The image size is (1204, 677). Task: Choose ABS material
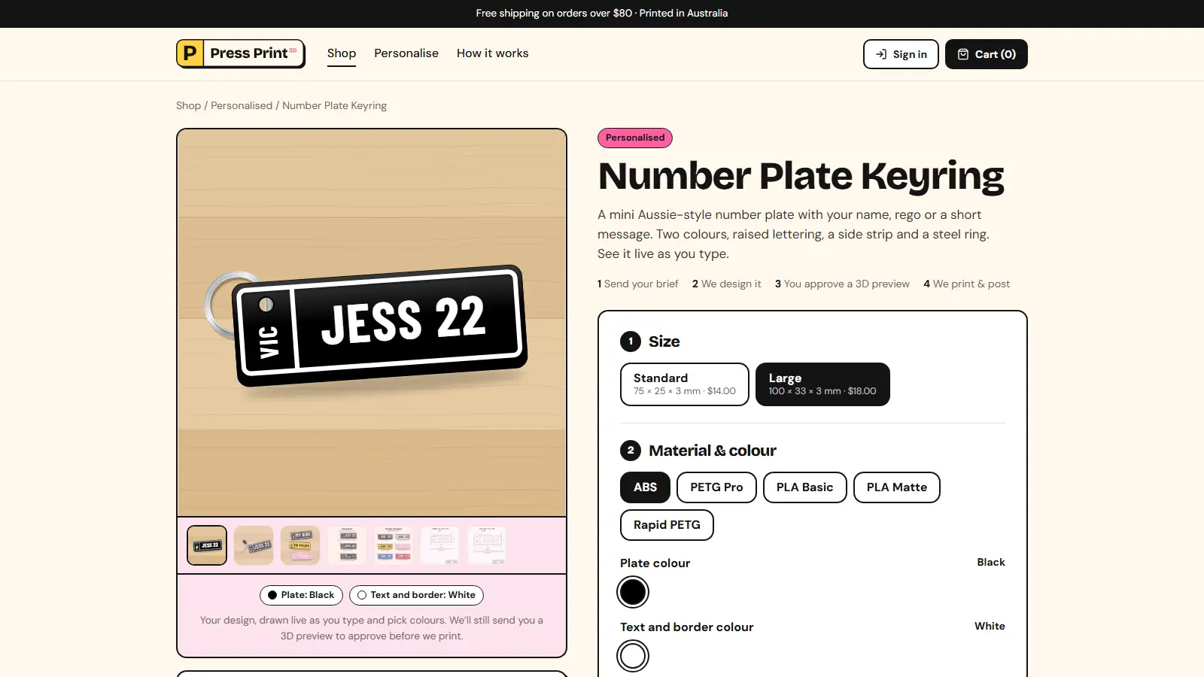point(646,487)
